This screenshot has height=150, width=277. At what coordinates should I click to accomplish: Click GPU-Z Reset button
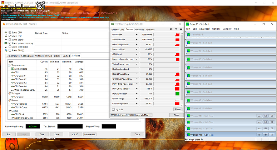coord(178,109)
